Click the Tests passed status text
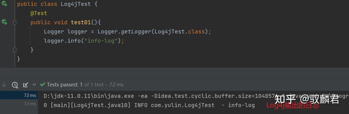This screenshot has width=349, height=114. click(x=63, y=84)
